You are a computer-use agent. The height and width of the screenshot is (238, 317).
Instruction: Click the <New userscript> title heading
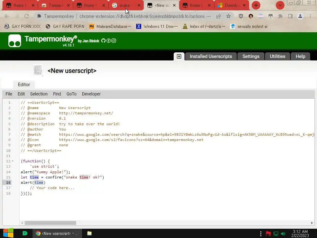(72, 71)
